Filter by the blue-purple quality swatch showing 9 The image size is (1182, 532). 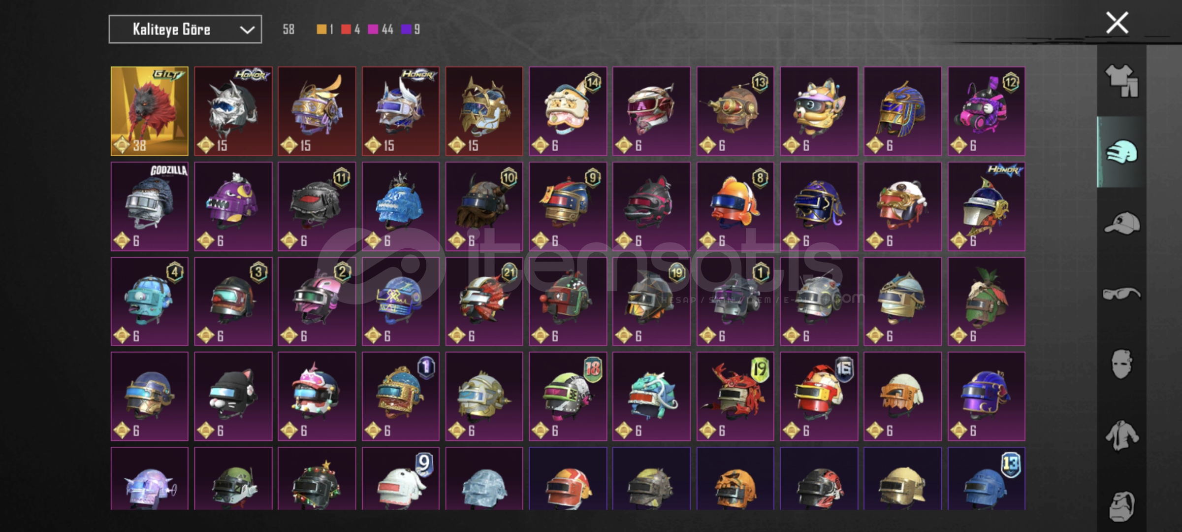click(406, 30)
